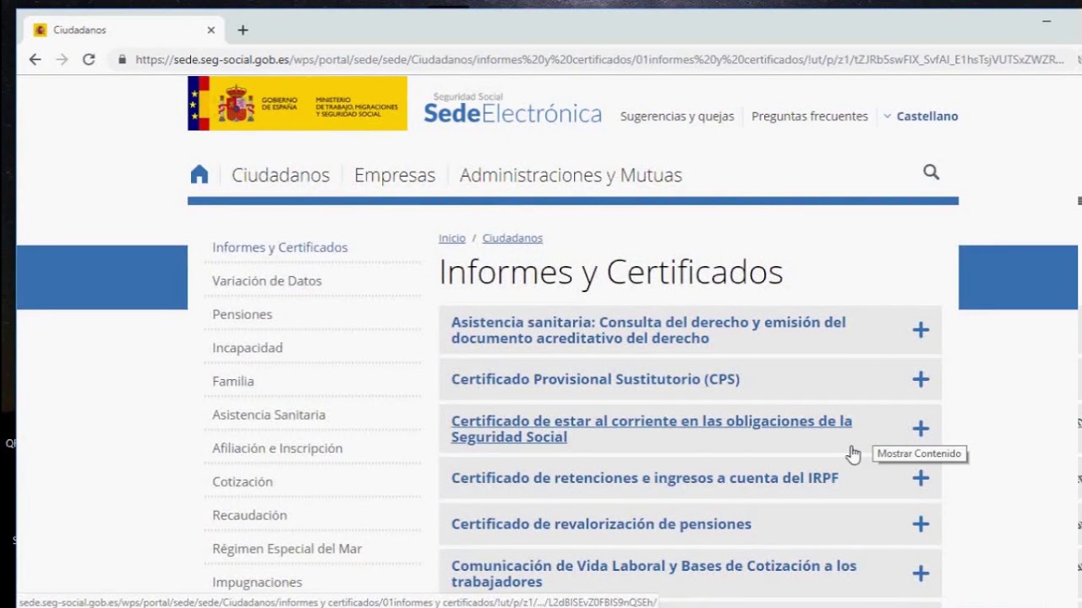Switch to the Empresas menu item
1082x608 pixels.
pos(394,175)
